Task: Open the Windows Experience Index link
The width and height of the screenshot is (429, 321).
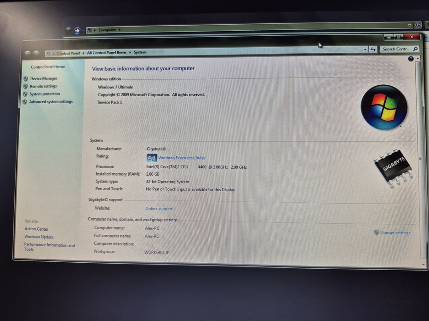Action: point(182,158)
